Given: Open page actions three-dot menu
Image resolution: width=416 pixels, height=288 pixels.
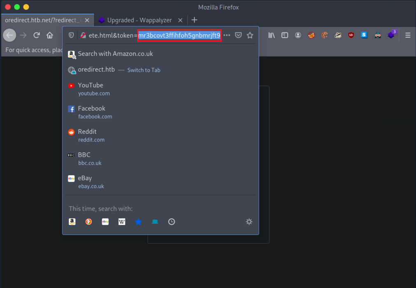Looking at the screenshot, I should tap(227, 35).
